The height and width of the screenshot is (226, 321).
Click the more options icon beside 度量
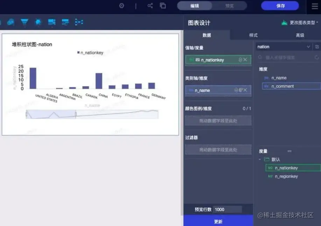[289, 151]
